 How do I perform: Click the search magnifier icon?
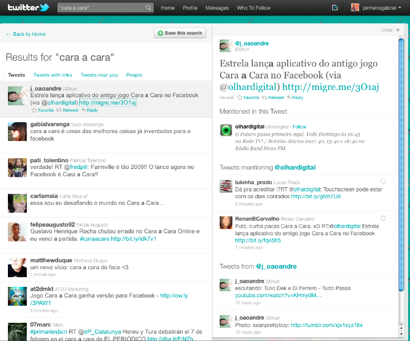coord(148,7)
